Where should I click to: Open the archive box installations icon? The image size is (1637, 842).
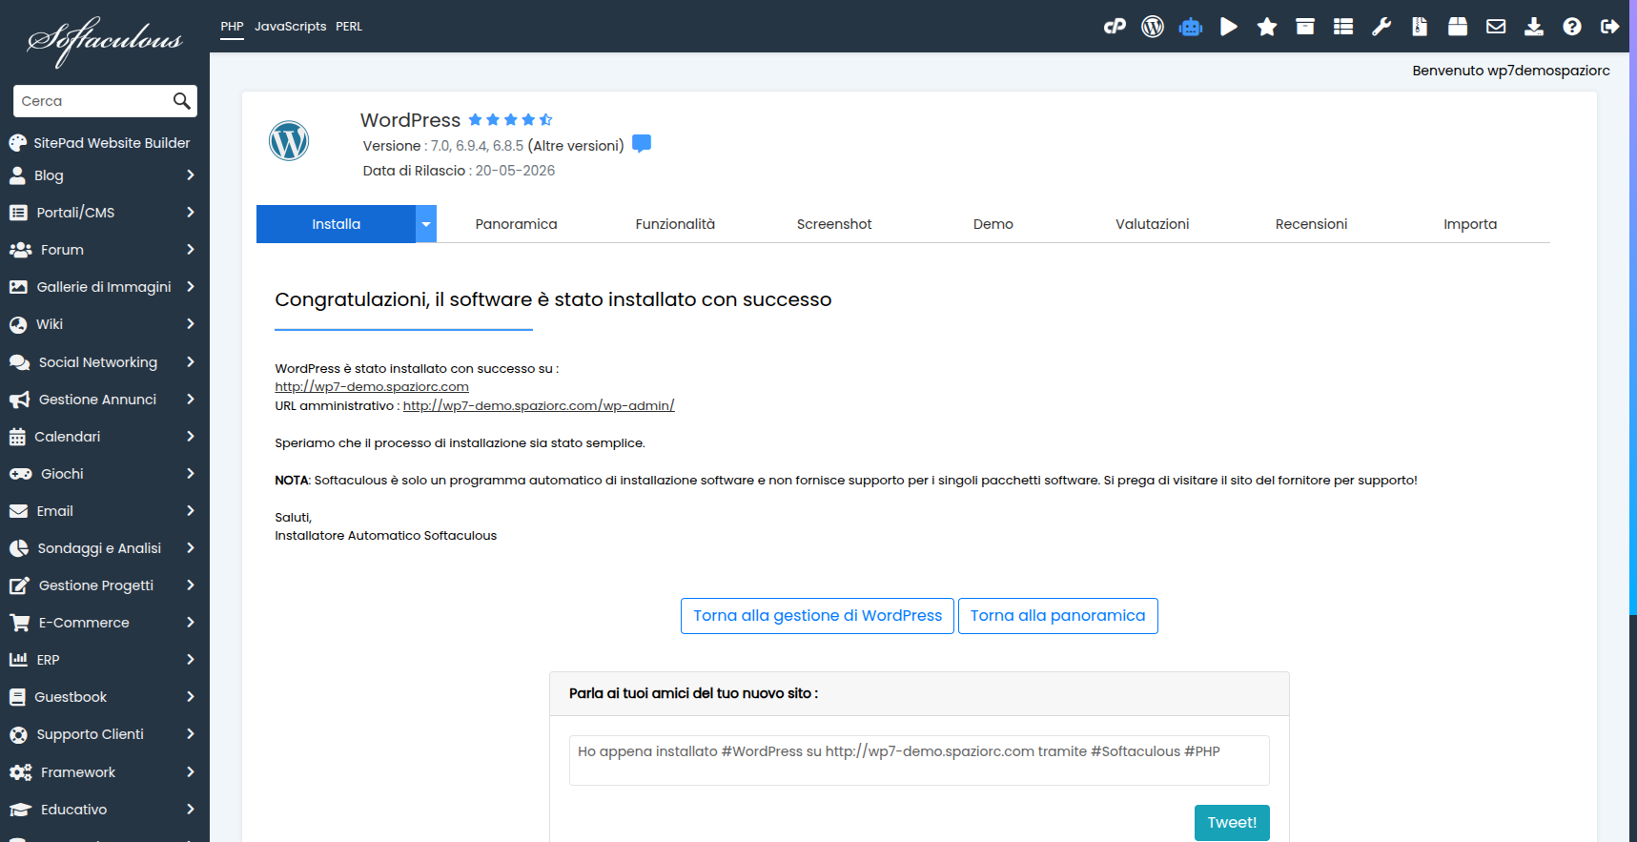pyautogui.click(x=1305, y=27)
